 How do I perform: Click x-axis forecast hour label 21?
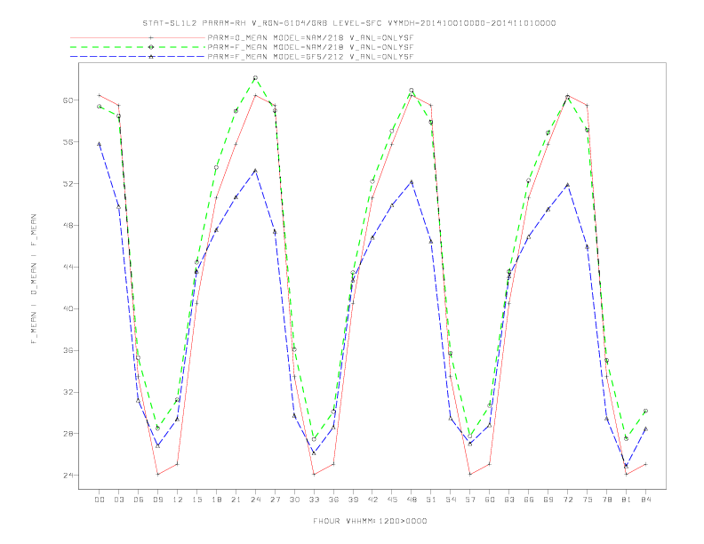point(236,500)
